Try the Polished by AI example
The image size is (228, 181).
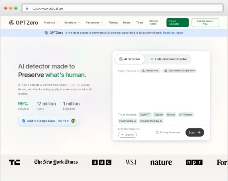[x=128, y=121]
